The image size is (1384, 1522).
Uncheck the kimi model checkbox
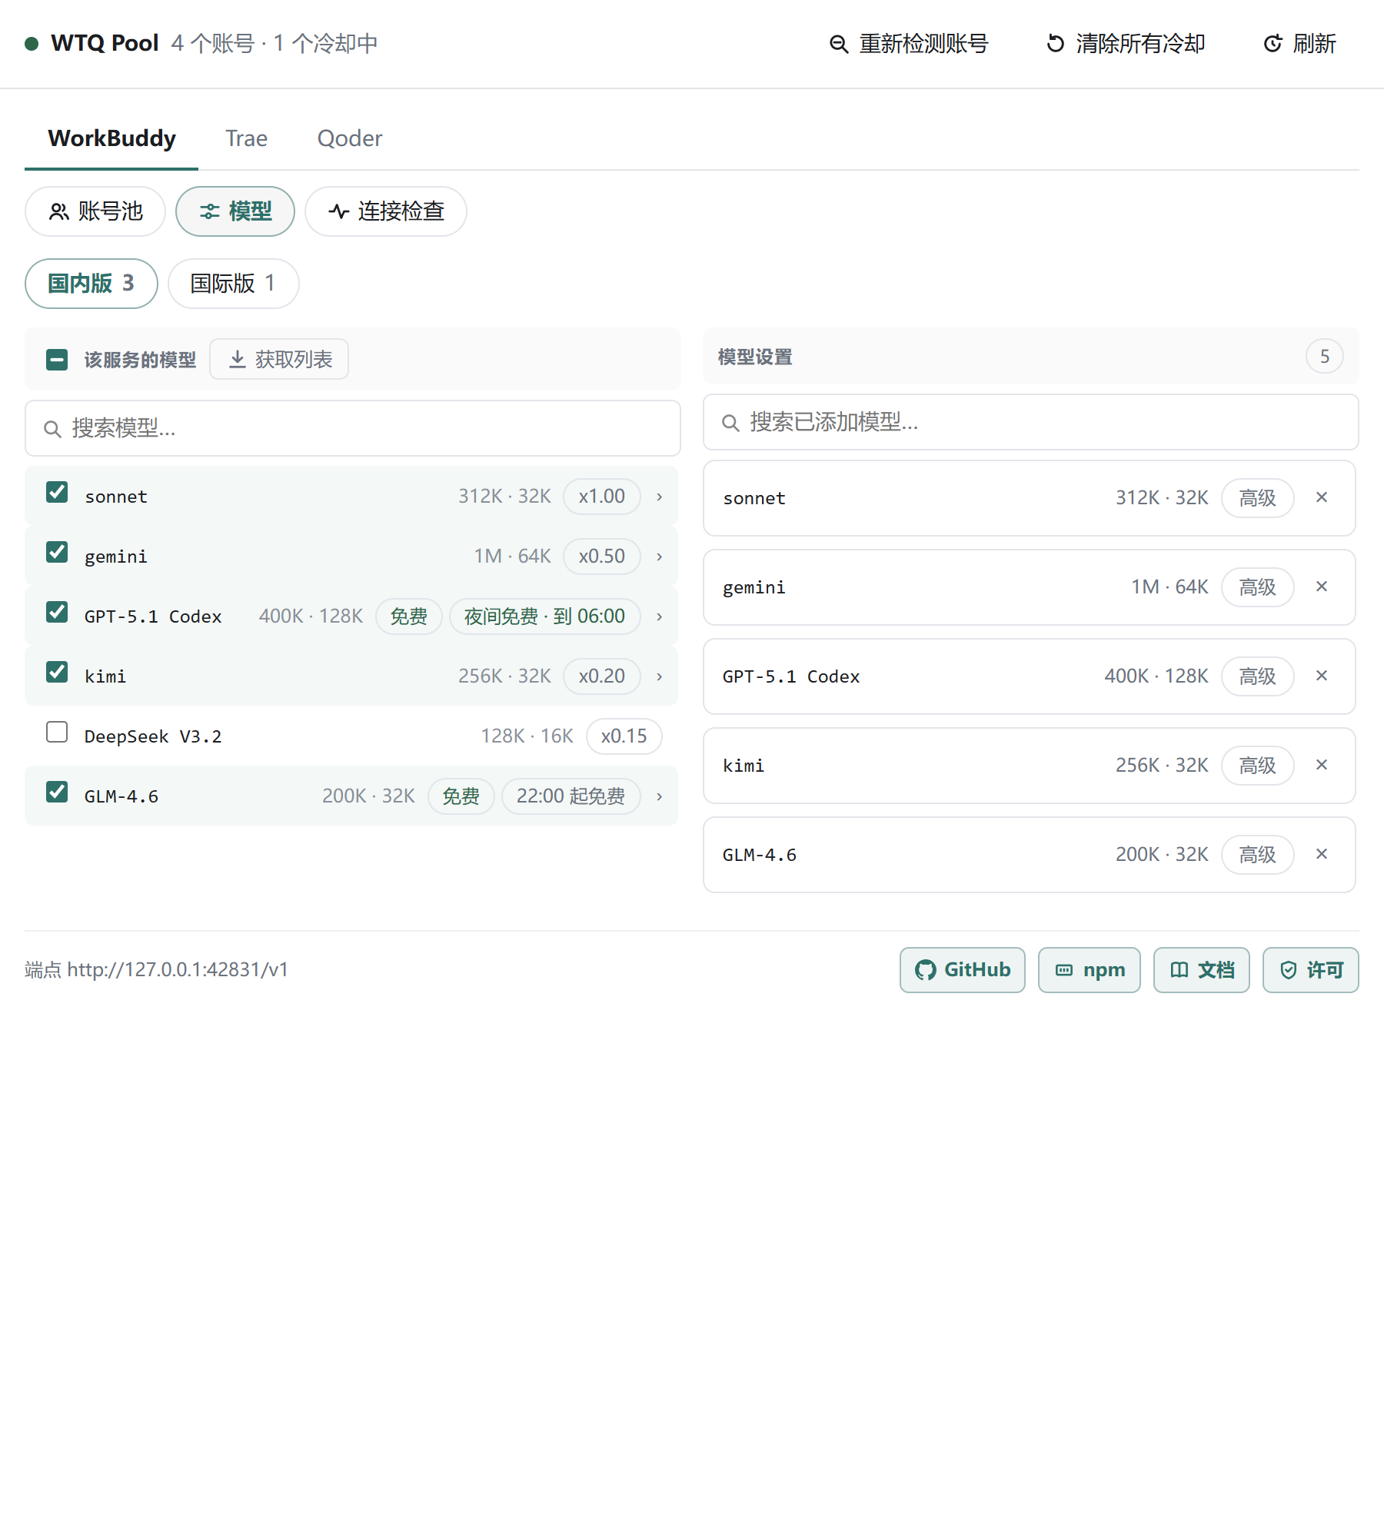click(57, 672)
